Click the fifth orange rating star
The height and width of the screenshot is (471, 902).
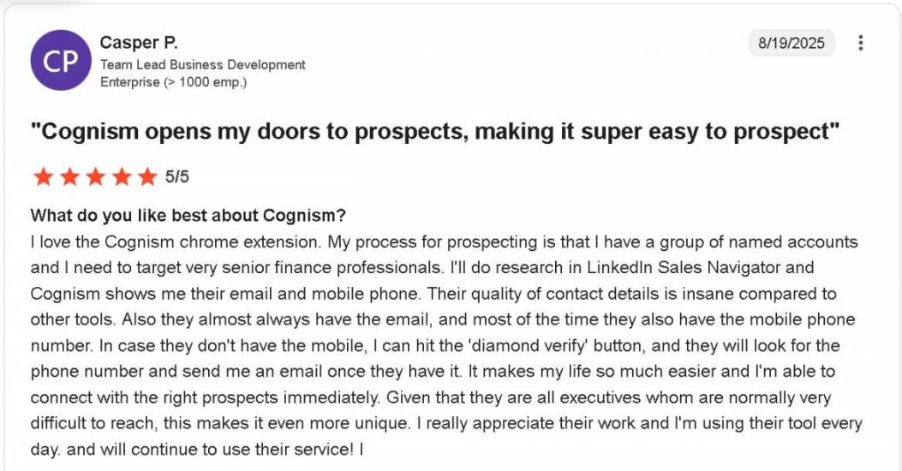[148, 176]
